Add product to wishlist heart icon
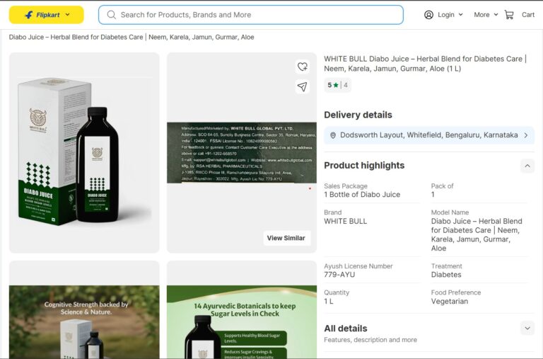Image resolution: width=543 pixels, height=359 pixels. (302, 67)
